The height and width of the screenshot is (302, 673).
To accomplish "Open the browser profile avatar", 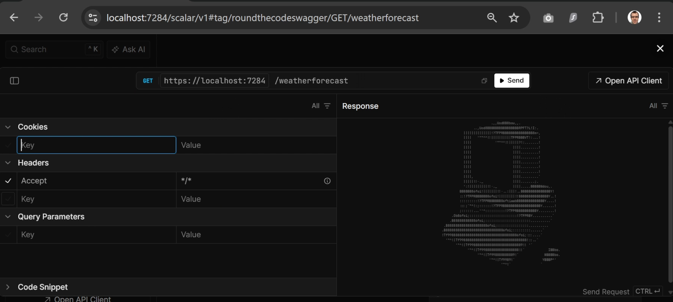I will (634, 17).
